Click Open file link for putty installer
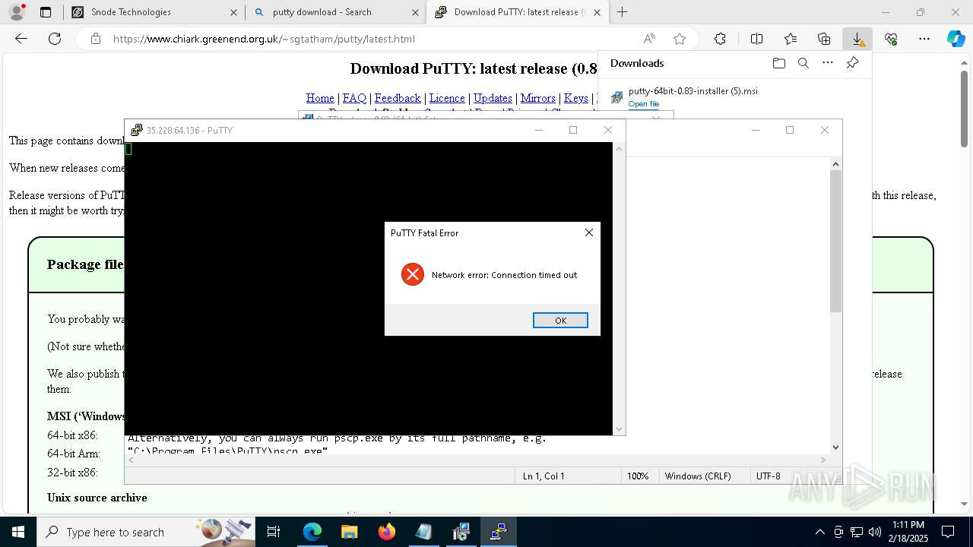The width and height of the screenshot is (973, 547). click(644, 104)
